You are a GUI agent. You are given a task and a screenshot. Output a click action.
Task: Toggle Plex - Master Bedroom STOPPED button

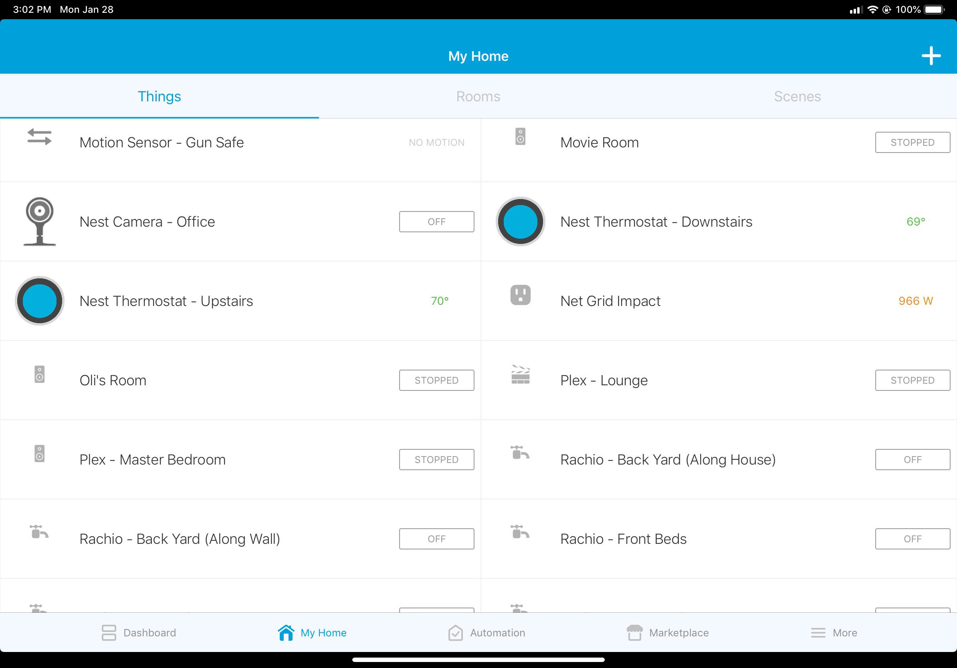tap(436, 459)
